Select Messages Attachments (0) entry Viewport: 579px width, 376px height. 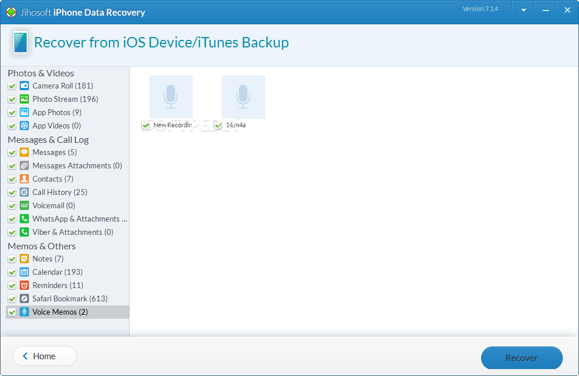[x=77, y=165]
